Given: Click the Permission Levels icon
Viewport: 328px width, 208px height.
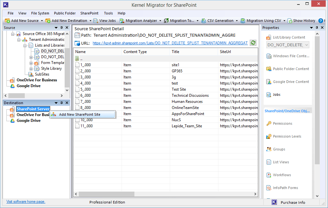Looking at the screenshot, I should point(269,137).
